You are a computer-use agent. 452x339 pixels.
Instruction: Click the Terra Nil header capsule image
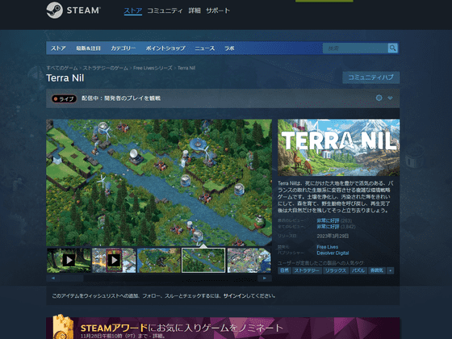pyautogui.click(x=338, y=148)
